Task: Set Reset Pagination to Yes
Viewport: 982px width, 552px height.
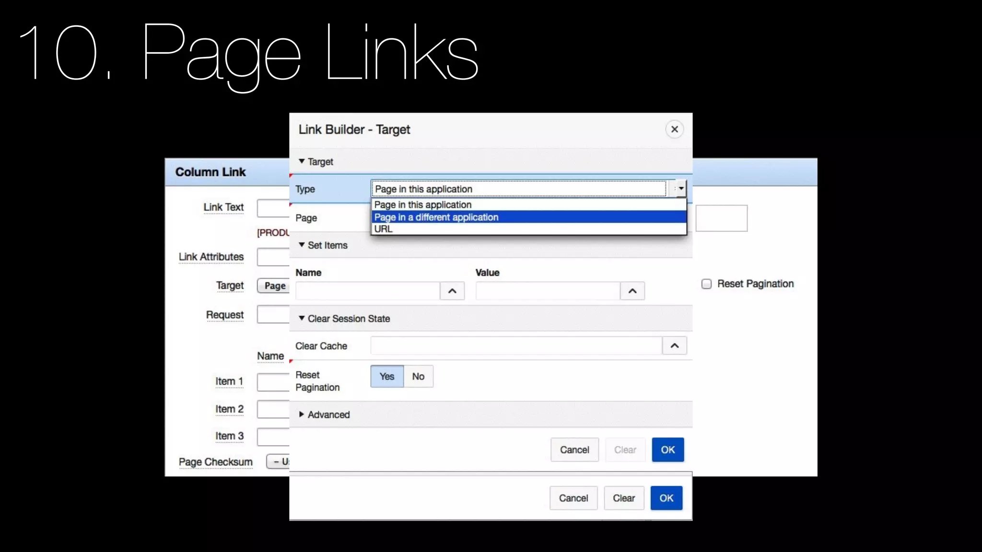Action: [387, 376]
